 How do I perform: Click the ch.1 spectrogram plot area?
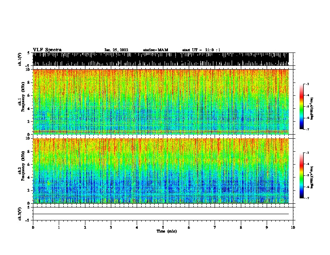(161, 102)
